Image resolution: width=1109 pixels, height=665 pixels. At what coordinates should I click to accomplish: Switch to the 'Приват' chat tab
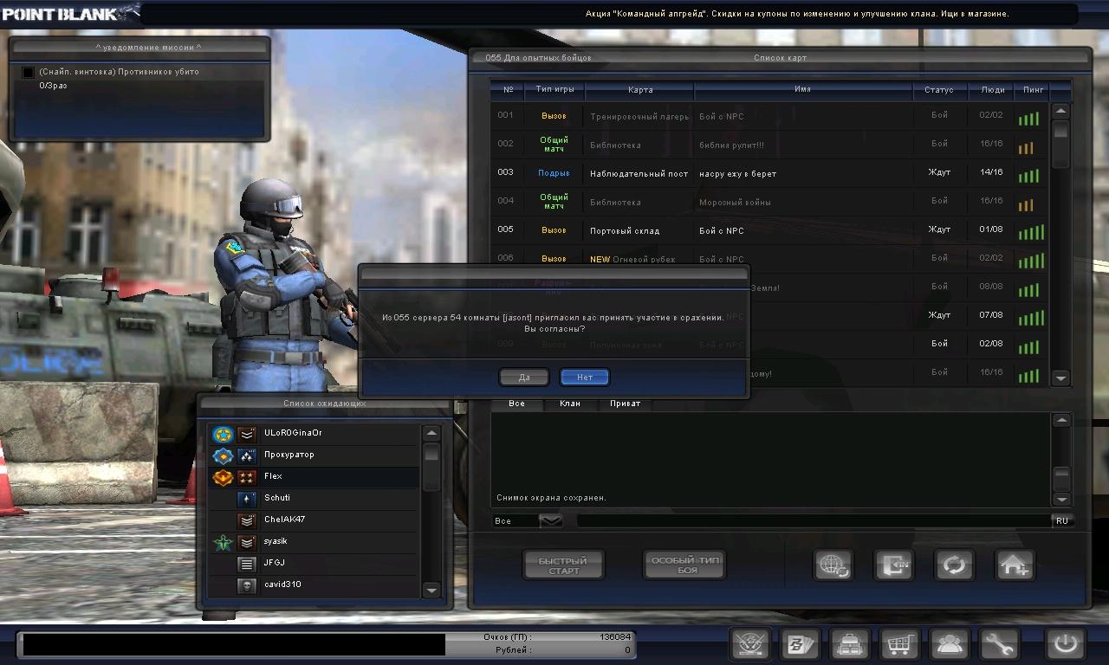pyautogui.click(x=625, y=404)
